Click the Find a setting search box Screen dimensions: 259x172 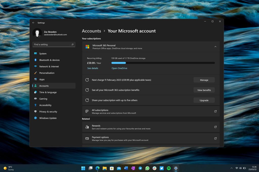click(x=54, y=44)
